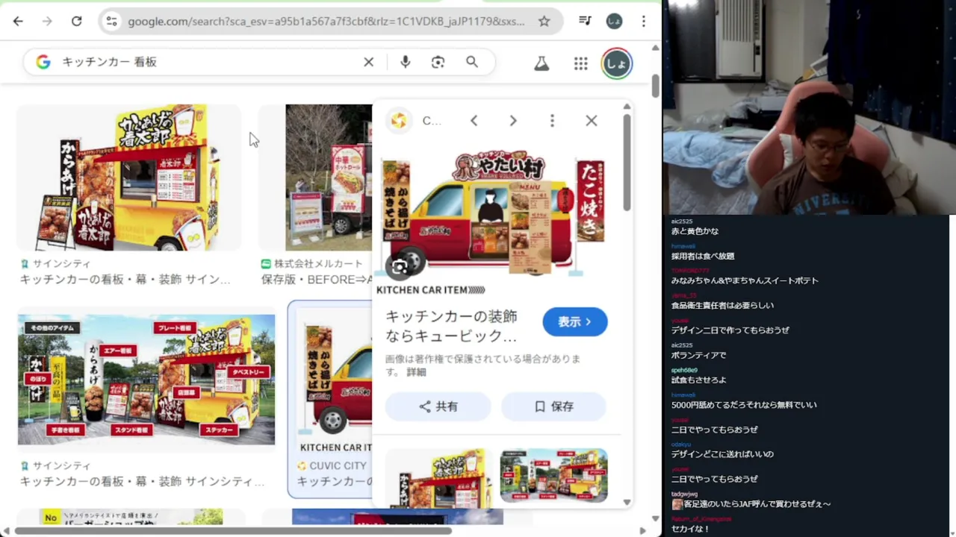
Task: Click the address bar URL
Action: 326,22
